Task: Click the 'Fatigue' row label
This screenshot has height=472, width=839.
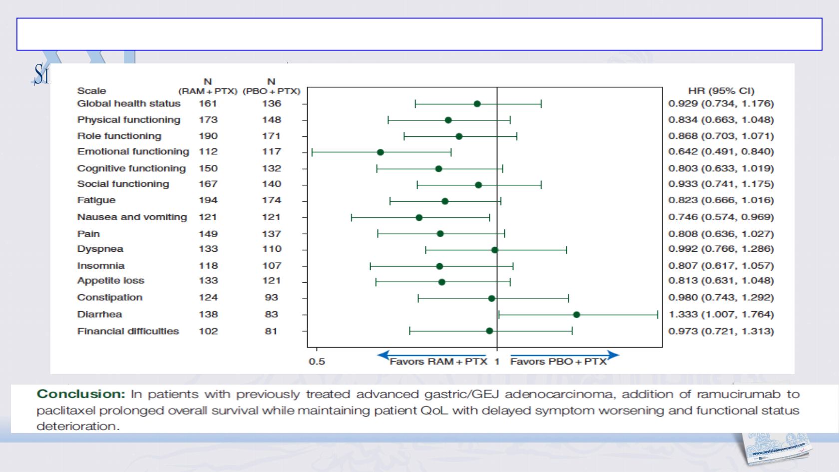Action: point(96,200)
